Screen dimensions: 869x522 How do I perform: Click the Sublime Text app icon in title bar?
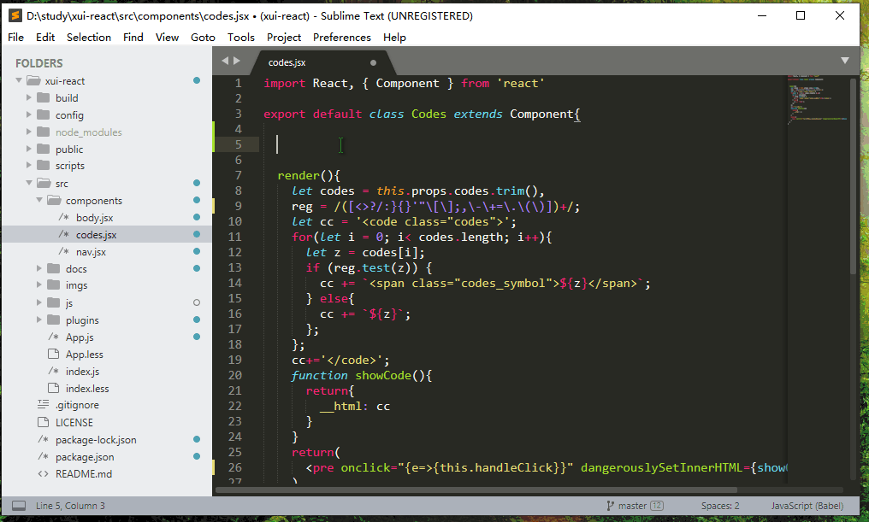click(15, 15)
